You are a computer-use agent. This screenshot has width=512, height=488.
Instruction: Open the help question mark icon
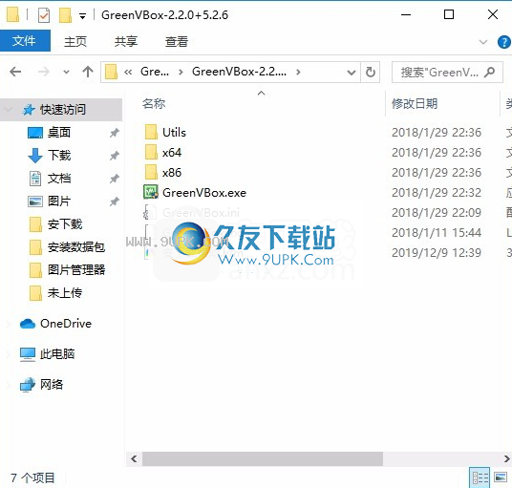coord(503,42)
